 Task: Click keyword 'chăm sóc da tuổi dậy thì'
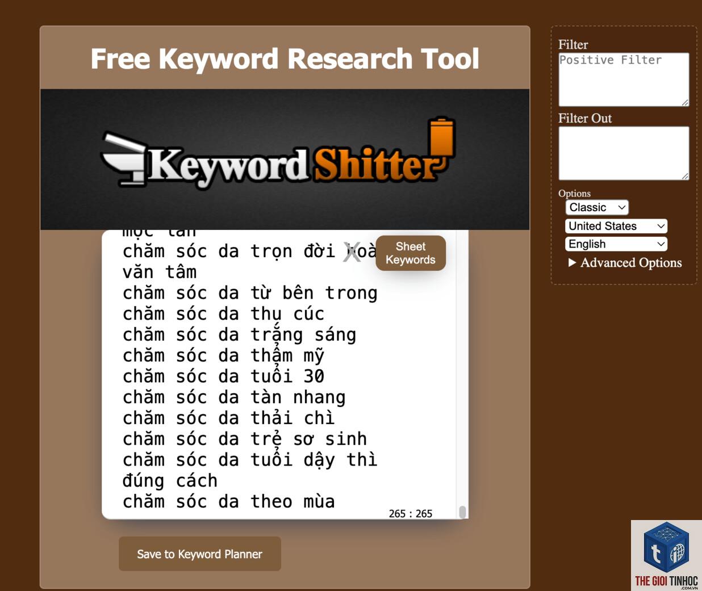[250, 460]
